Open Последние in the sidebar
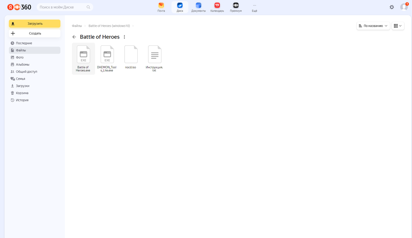The width and height of the screenshot is (412, 238). tap(35, 43)
